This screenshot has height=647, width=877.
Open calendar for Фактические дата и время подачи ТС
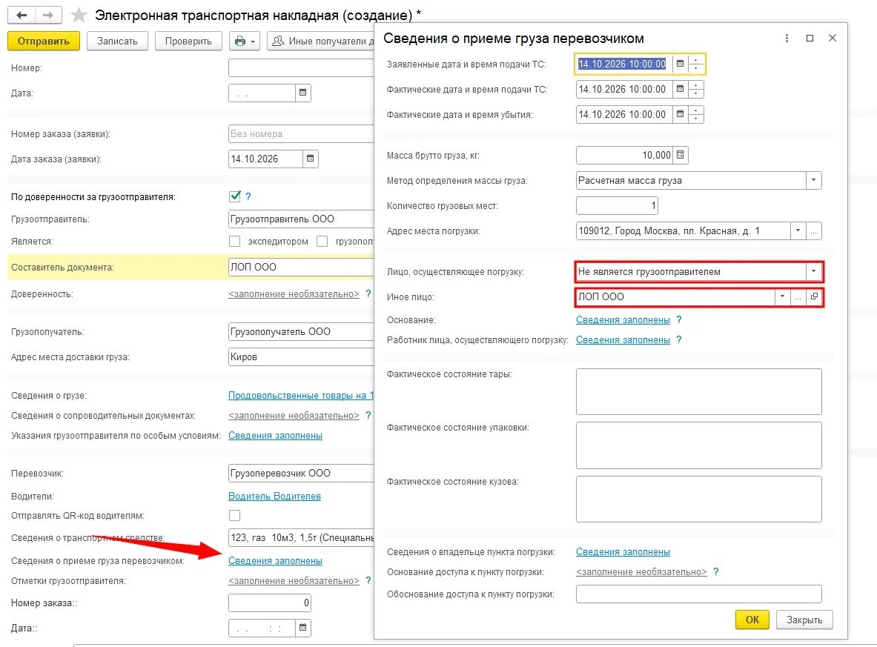pos(680,89)
